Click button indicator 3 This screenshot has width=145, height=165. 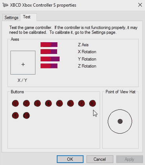coord(37,104)
